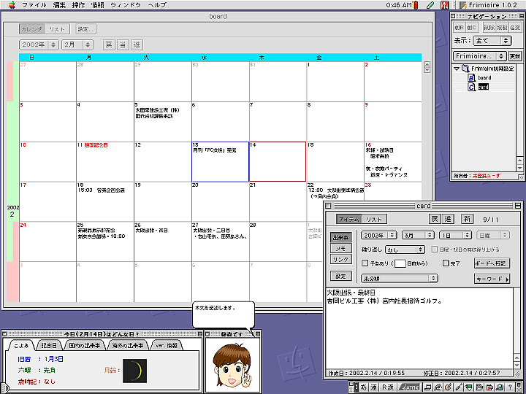Click the 設定 button in card window

(341, 277)
